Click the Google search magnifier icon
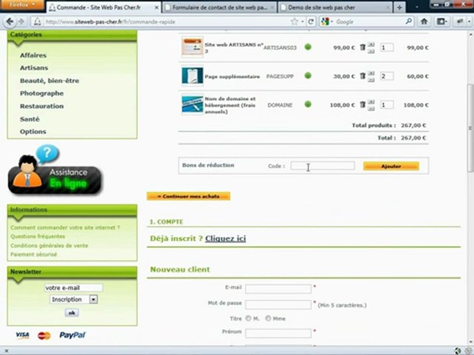Image resolution: width=474 pixels, height=355 pixels. [x=408, y=21]
